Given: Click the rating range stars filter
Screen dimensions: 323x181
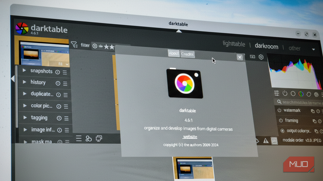Looking at the screenshot, I should coord(110,47).
